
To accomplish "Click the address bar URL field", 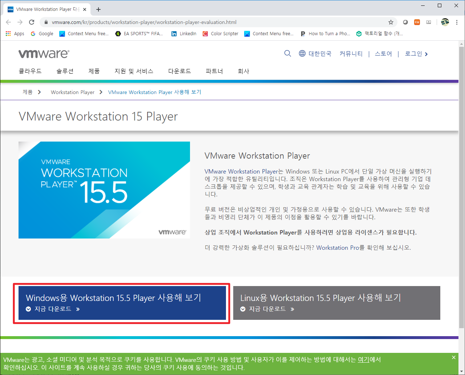I will pos(218,22).
